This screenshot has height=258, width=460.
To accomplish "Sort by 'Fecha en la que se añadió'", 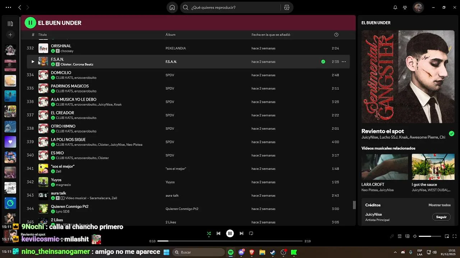I will pyautogui.click(x=271, y=35).
